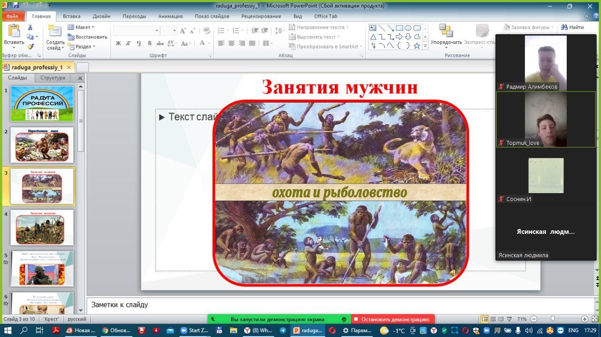Viewport: 601px width, 337px height.
Task: Toggle bold formatting (Ж)
Action: (118, 44)
